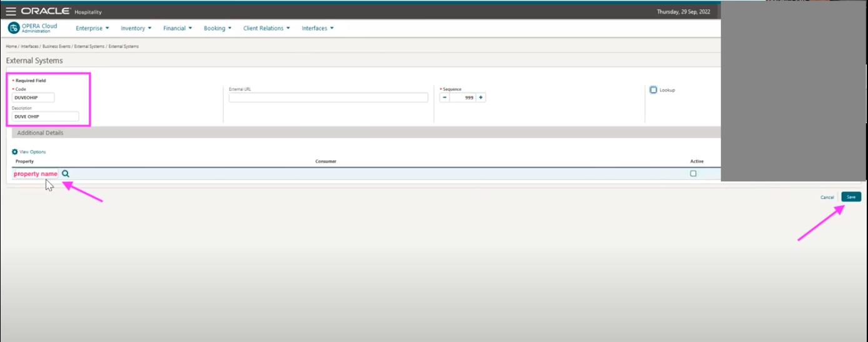Image resolution: width=868 pixels, height=342 pixels.
Task: Increase the Sequence value with plus
Action: (x=480, y=98)
